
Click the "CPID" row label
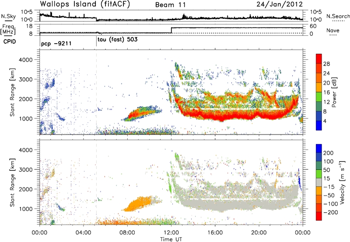10,41
